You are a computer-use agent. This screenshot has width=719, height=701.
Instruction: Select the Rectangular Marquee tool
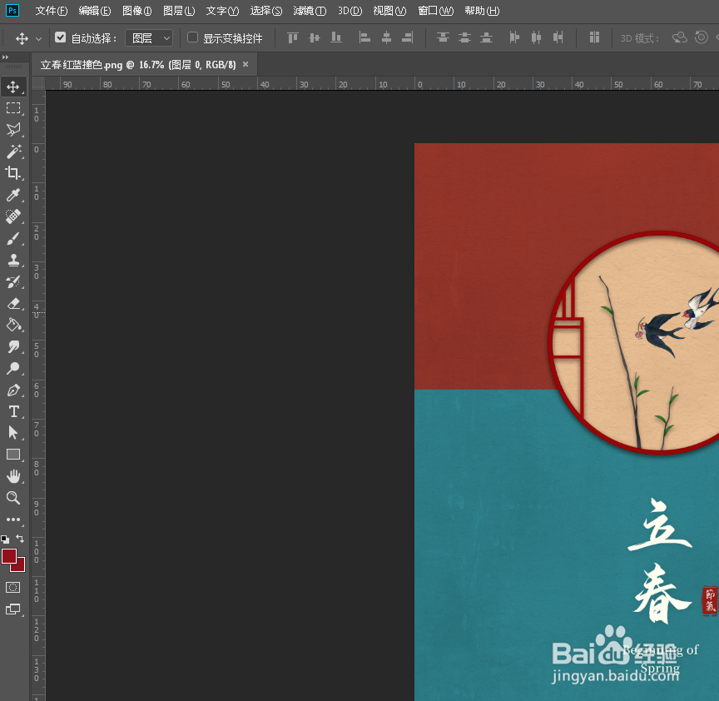pyautogui.click(x=13, y=108)
